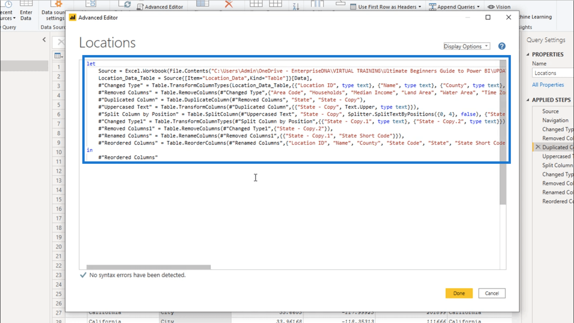This screenshot has width=574, height=323.
Task: Maximize the Advanced Editor window
Action: pos(488,17)
